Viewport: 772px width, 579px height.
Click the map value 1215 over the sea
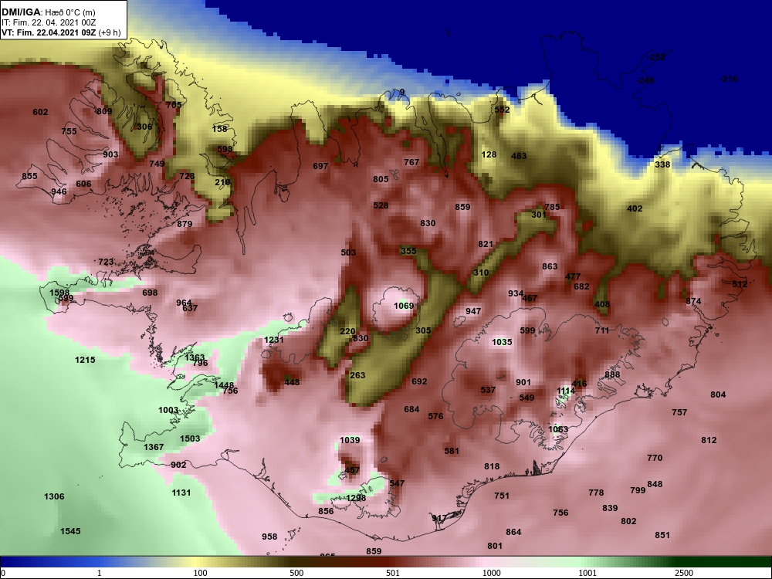pyautogui.click(x=85, y=360)
